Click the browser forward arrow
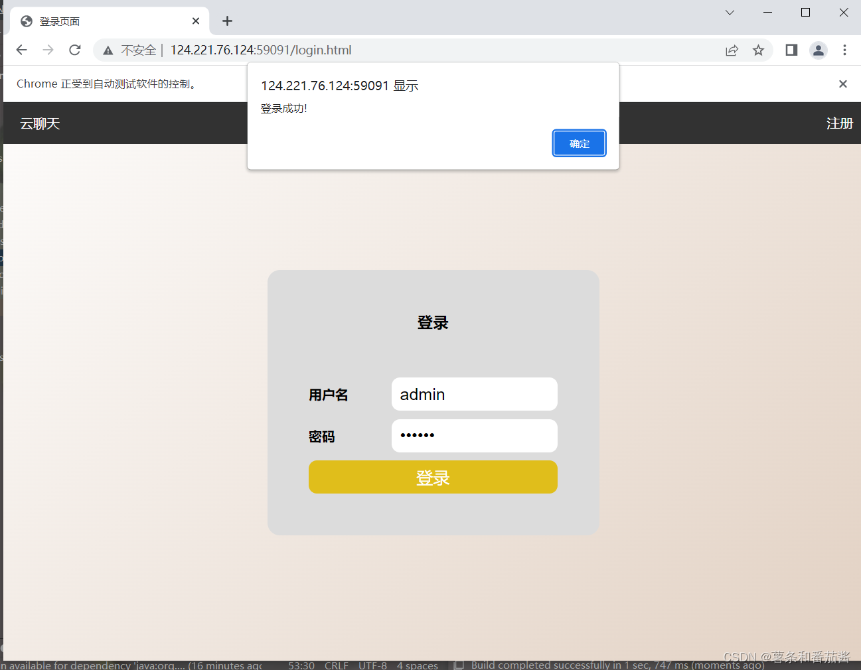The height and width of the screenshot is (670, 861). (48, 50)
